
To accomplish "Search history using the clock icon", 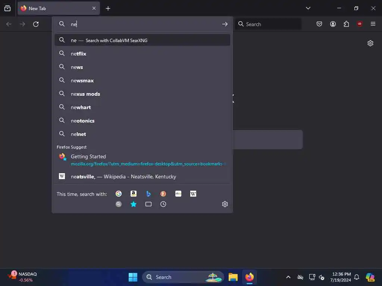I will (163, 204).
